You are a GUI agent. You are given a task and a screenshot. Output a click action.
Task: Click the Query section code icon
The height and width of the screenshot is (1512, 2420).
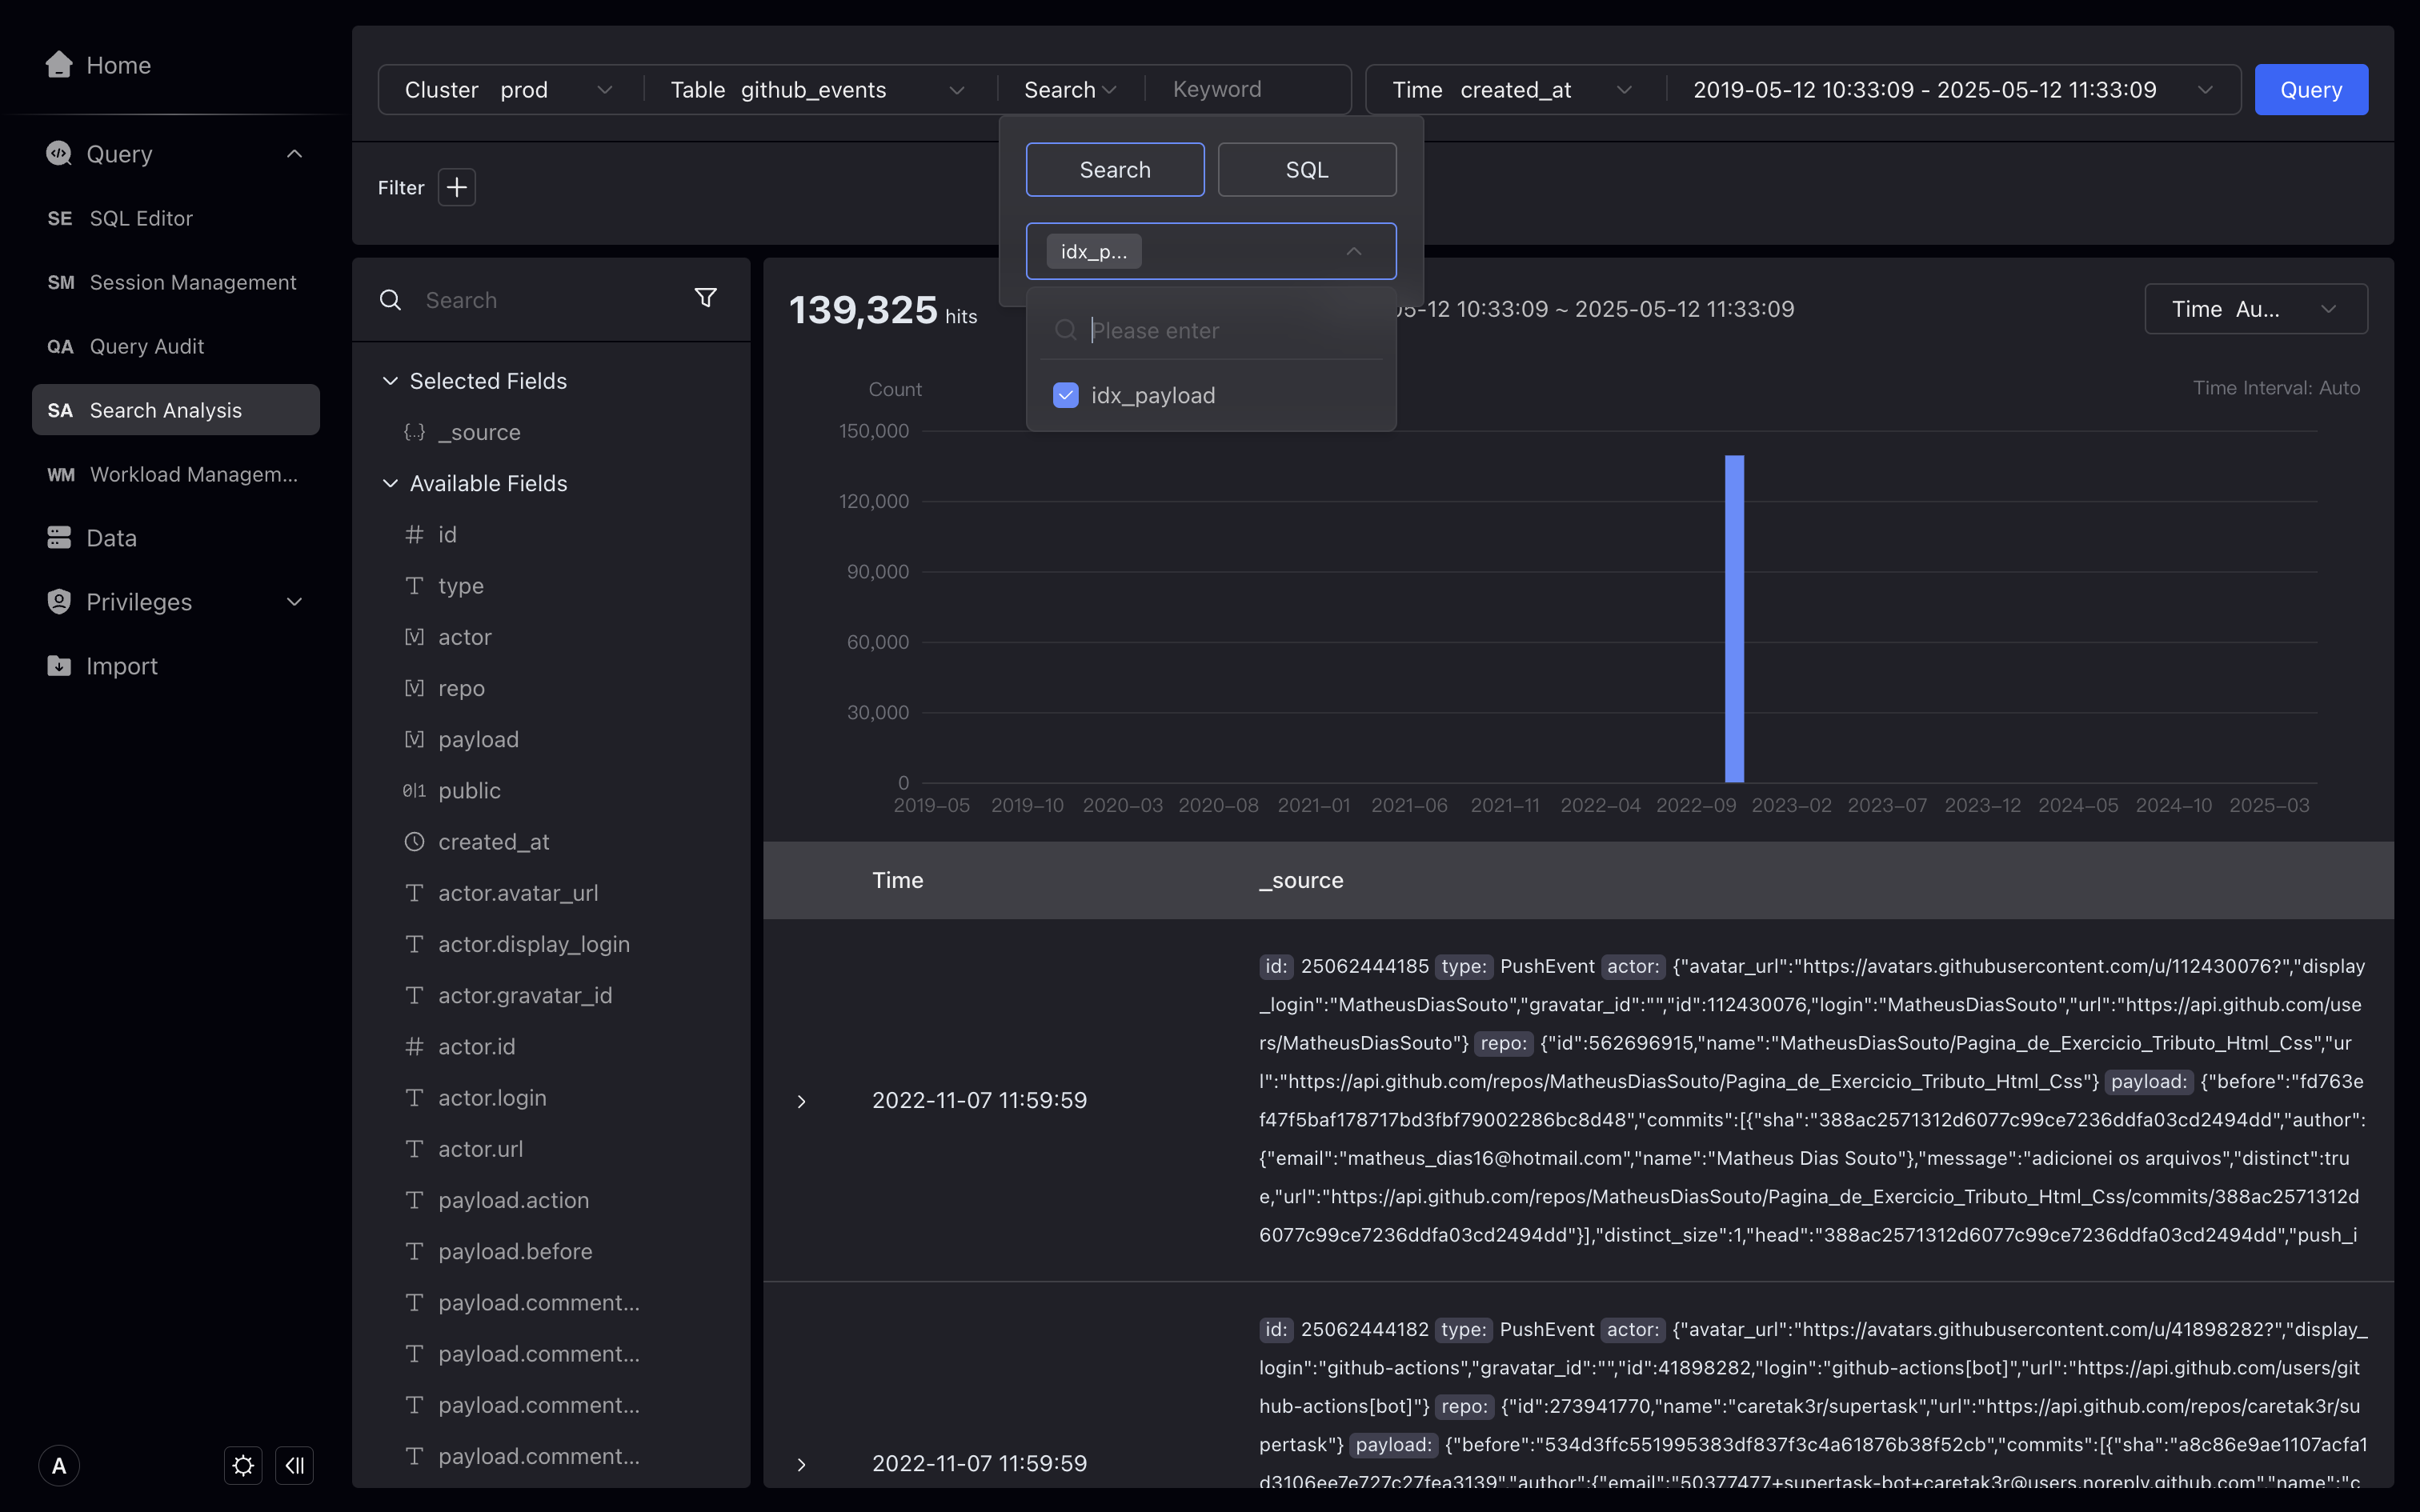[x=59, y=154]
